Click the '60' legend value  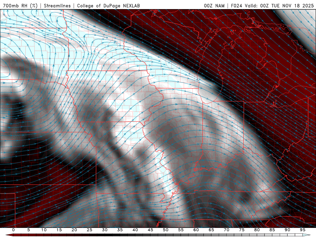coord(196,230)
